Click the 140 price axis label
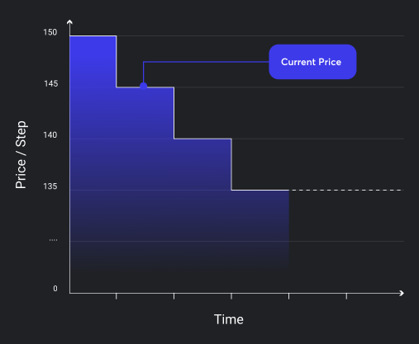This screenshot has width=419, height=344. point(50,135)
